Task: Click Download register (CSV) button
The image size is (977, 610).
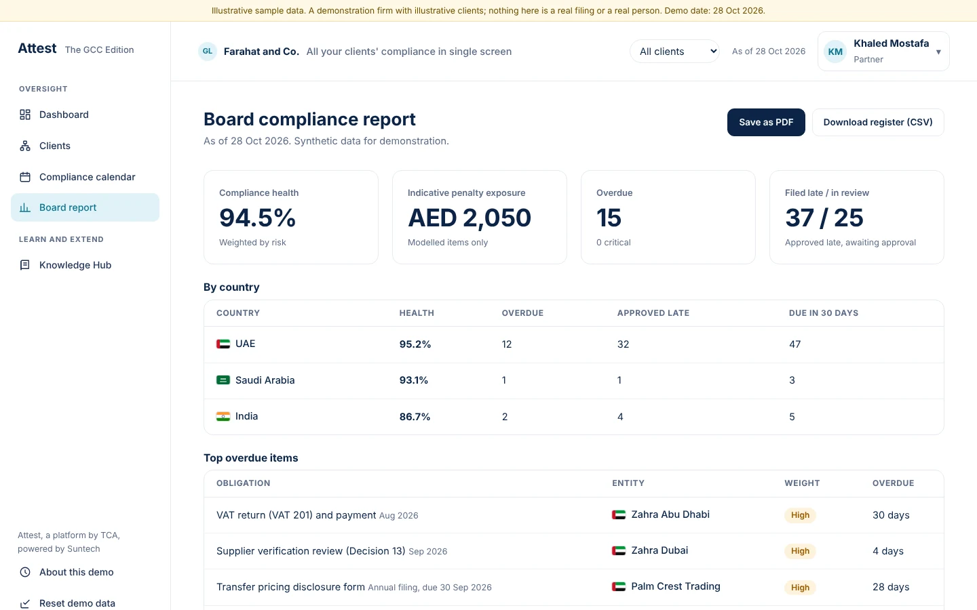Action: coord(878,122)
